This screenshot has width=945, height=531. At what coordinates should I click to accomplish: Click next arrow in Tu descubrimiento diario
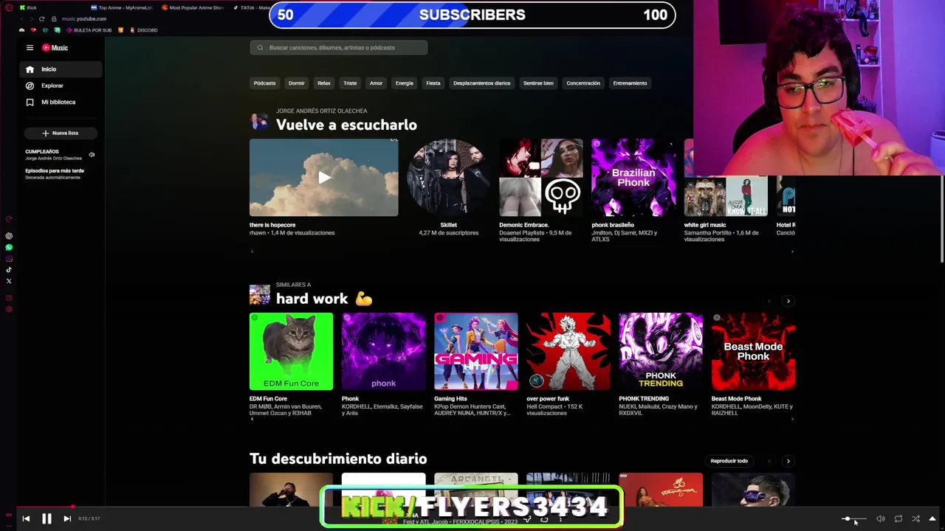788,461
